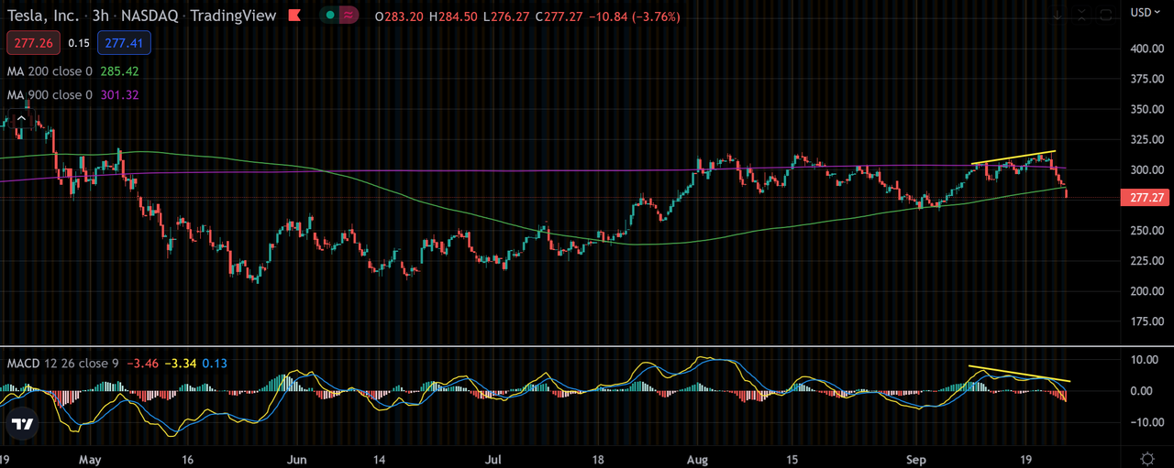Click the 200.00 price axis label
The width and height of the screenshot is (1174, 468).
(x=1146, y=291)
